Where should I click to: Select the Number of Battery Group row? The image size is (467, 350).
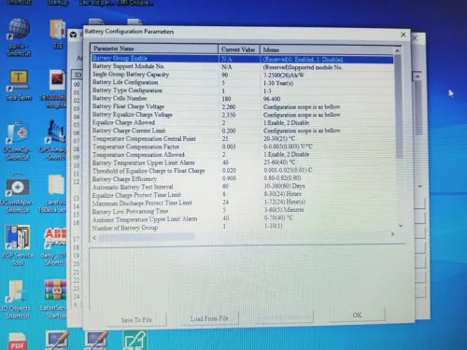click(243, 228)
